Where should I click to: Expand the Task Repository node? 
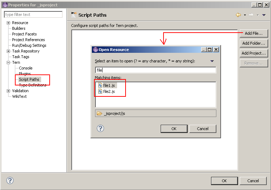tap(9, 51)
